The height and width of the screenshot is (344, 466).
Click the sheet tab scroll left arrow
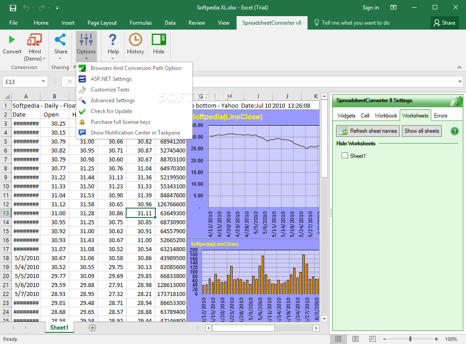coord(13,328)
